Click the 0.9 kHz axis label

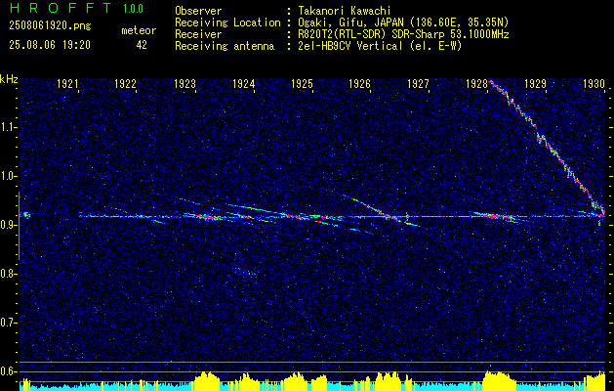click(7, 225)
